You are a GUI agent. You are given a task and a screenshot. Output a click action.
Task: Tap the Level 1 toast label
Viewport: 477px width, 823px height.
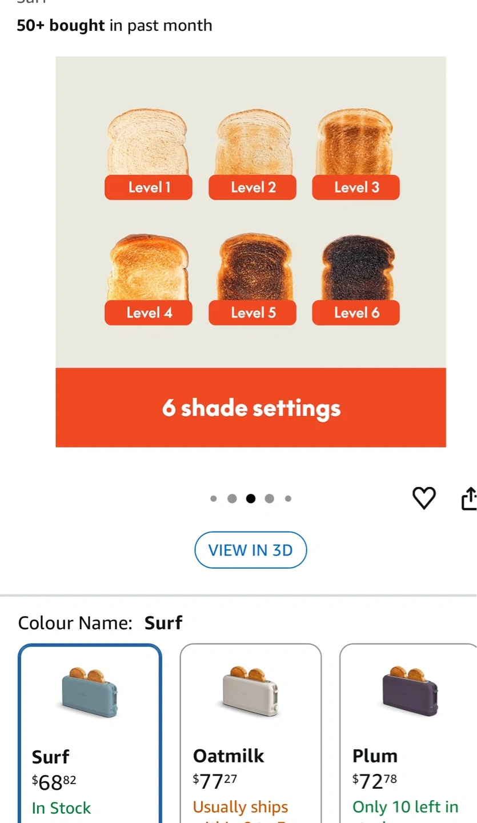149,187
